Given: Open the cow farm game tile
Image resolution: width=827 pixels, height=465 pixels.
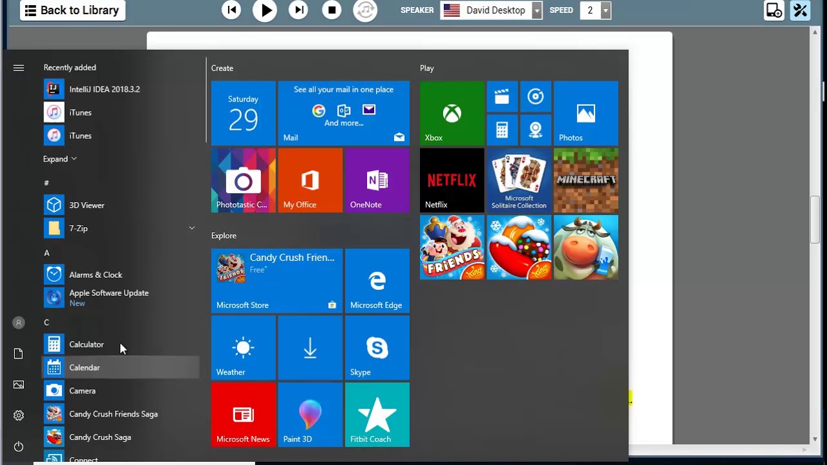Looking at the screenshot, I should (x=586, y=247).
